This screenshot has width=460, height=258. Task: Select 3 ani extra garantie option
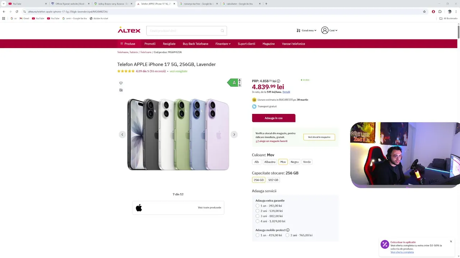(x=257, y=216)
